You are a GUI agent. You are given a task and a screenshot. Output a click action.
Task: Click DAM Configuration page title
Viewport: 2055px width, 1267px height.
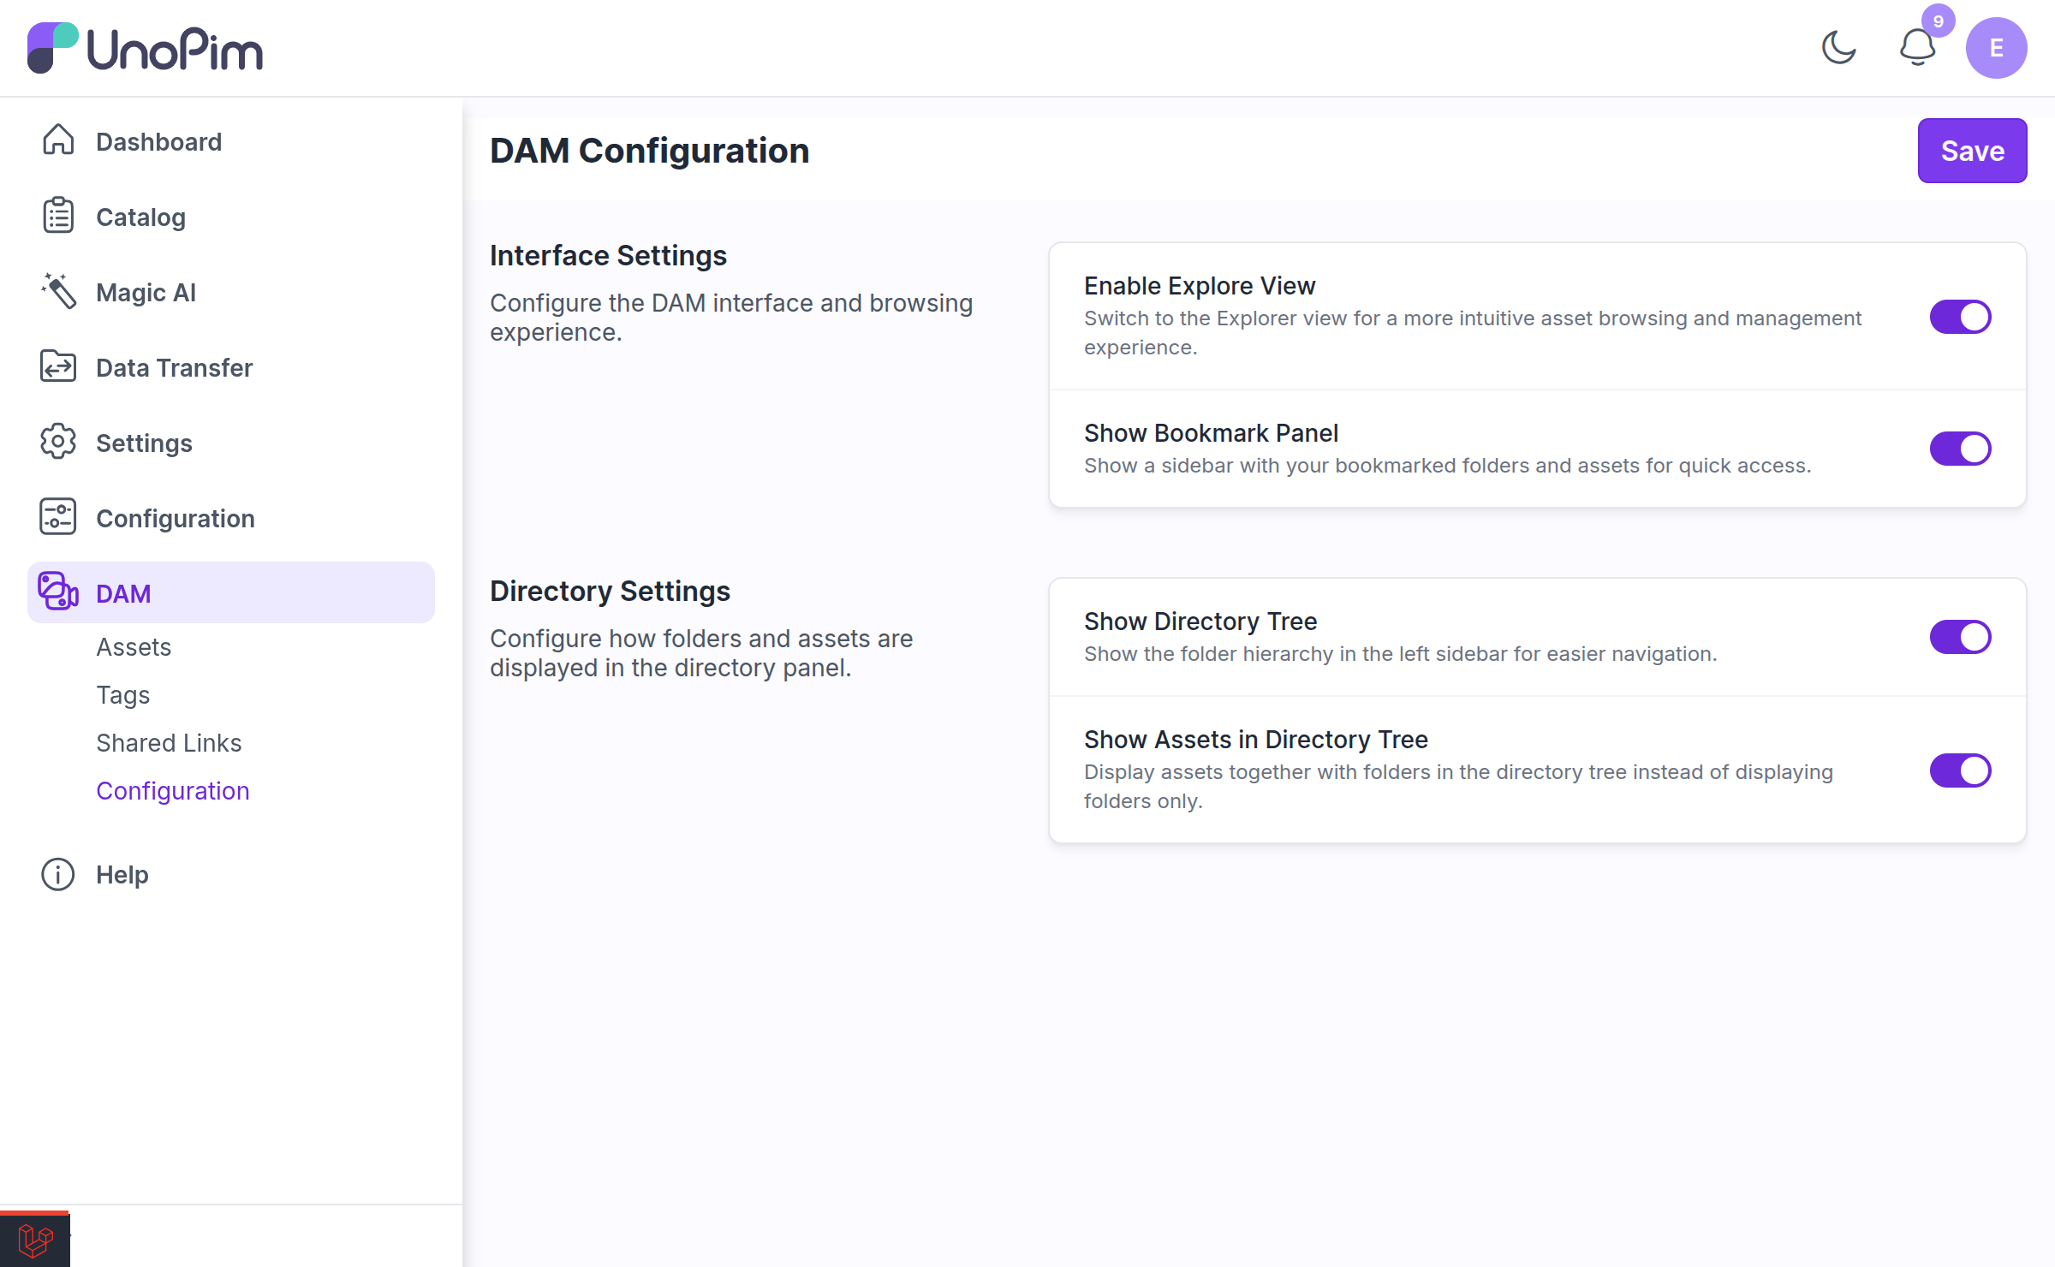[649, 151]
